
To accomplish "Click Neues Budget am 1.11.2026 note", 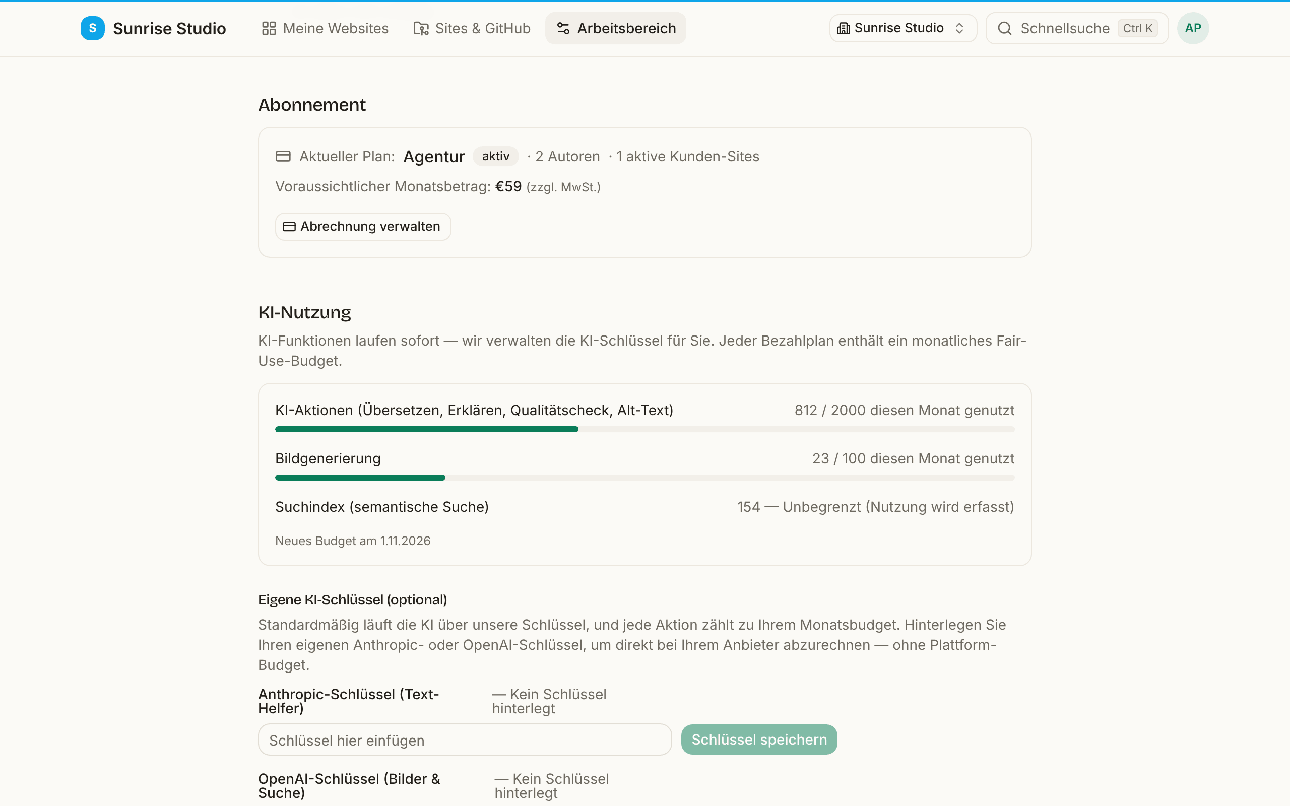I will [353, 541].
